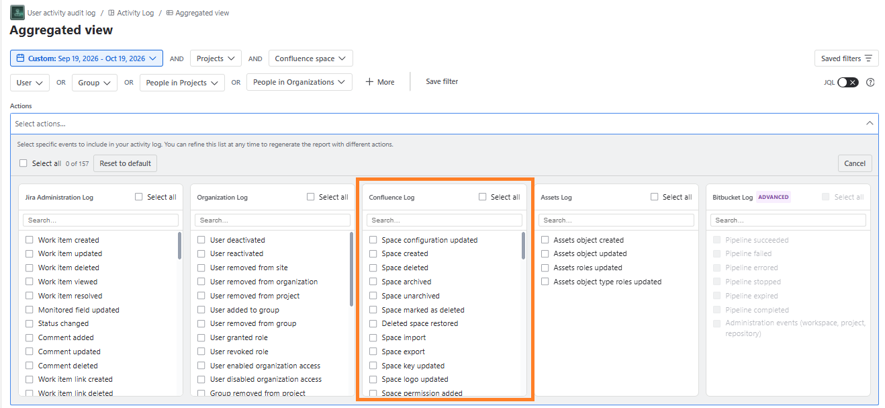Screen dimensions: 885x408
Task: Open the Confluence space dropdown
Action: (311, 58)
